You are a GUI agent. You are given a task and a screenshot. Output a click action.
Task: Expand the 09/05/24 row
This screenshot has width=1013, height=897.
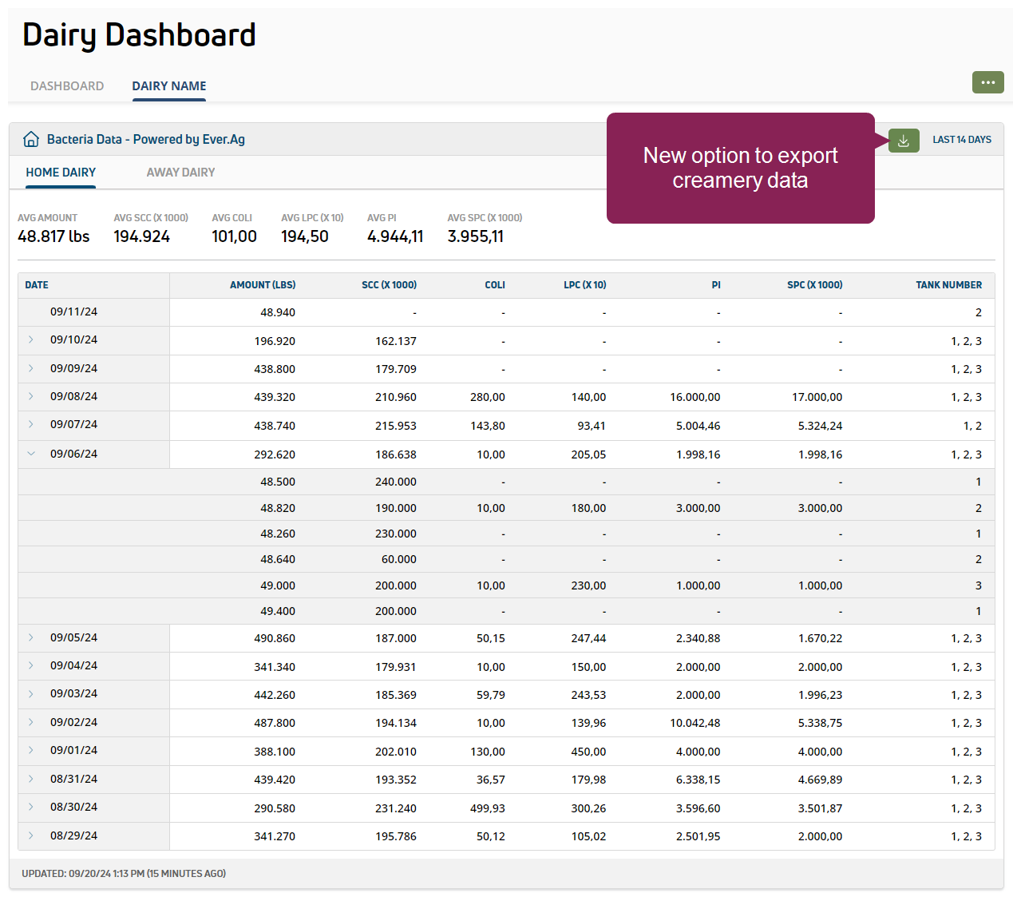(31, 637)
